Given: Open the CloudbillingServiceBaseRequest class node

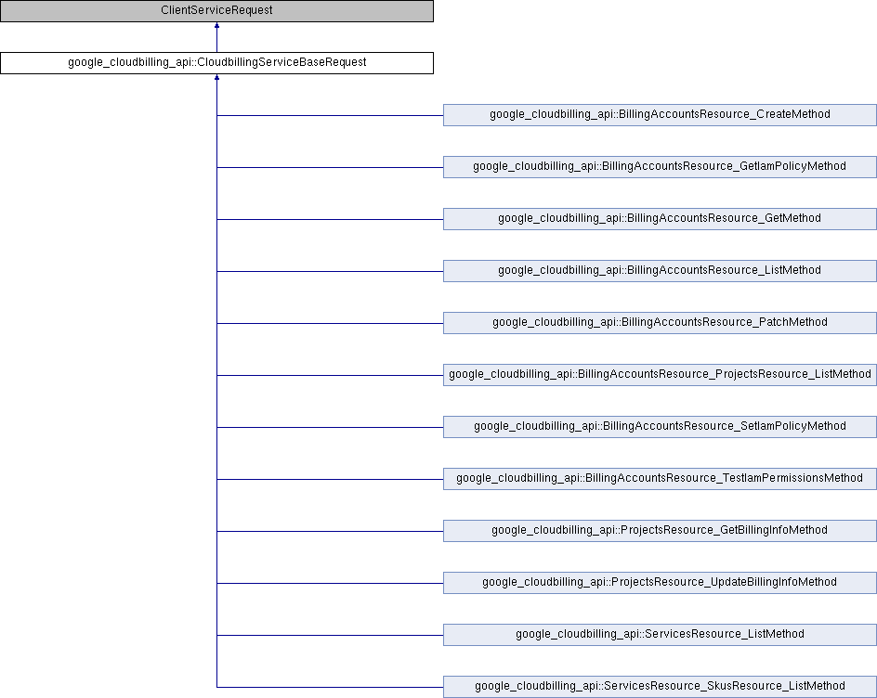Looking at the screenshot, I should (216, 63).
